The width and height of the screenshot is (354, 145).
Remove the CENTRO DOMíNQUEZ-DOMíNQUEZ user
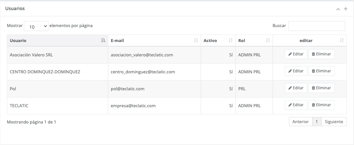(321, 71)
